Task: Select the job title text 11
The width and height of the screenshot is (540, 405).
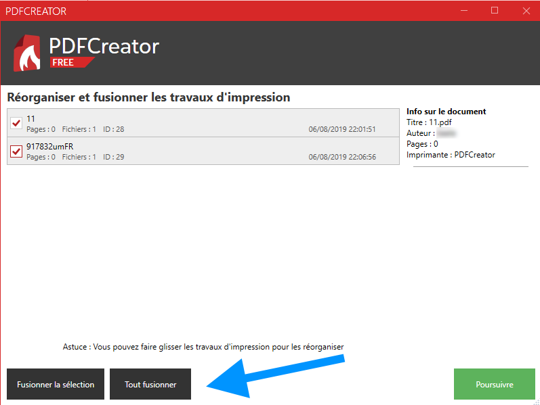Action: click(30, 119)
